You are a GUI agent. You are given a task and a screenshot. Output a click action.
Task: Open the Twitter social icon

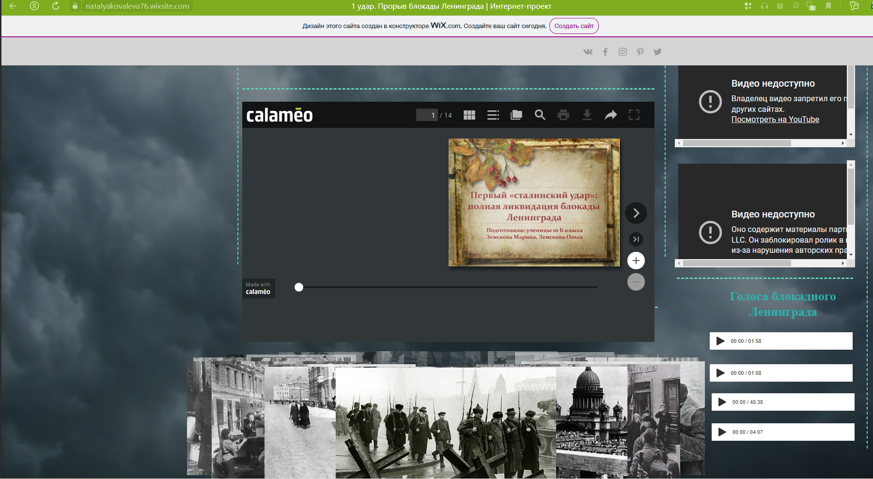click(657, 52)
